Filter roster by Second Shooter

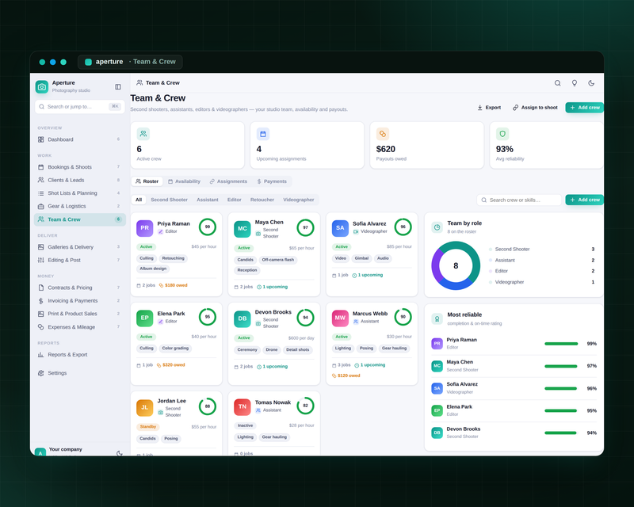pos(169,200)
